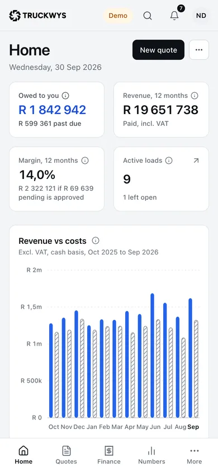Show info for Owed to you
The width and height of the screenshot is (218, 472).
[x=65, y=96]
